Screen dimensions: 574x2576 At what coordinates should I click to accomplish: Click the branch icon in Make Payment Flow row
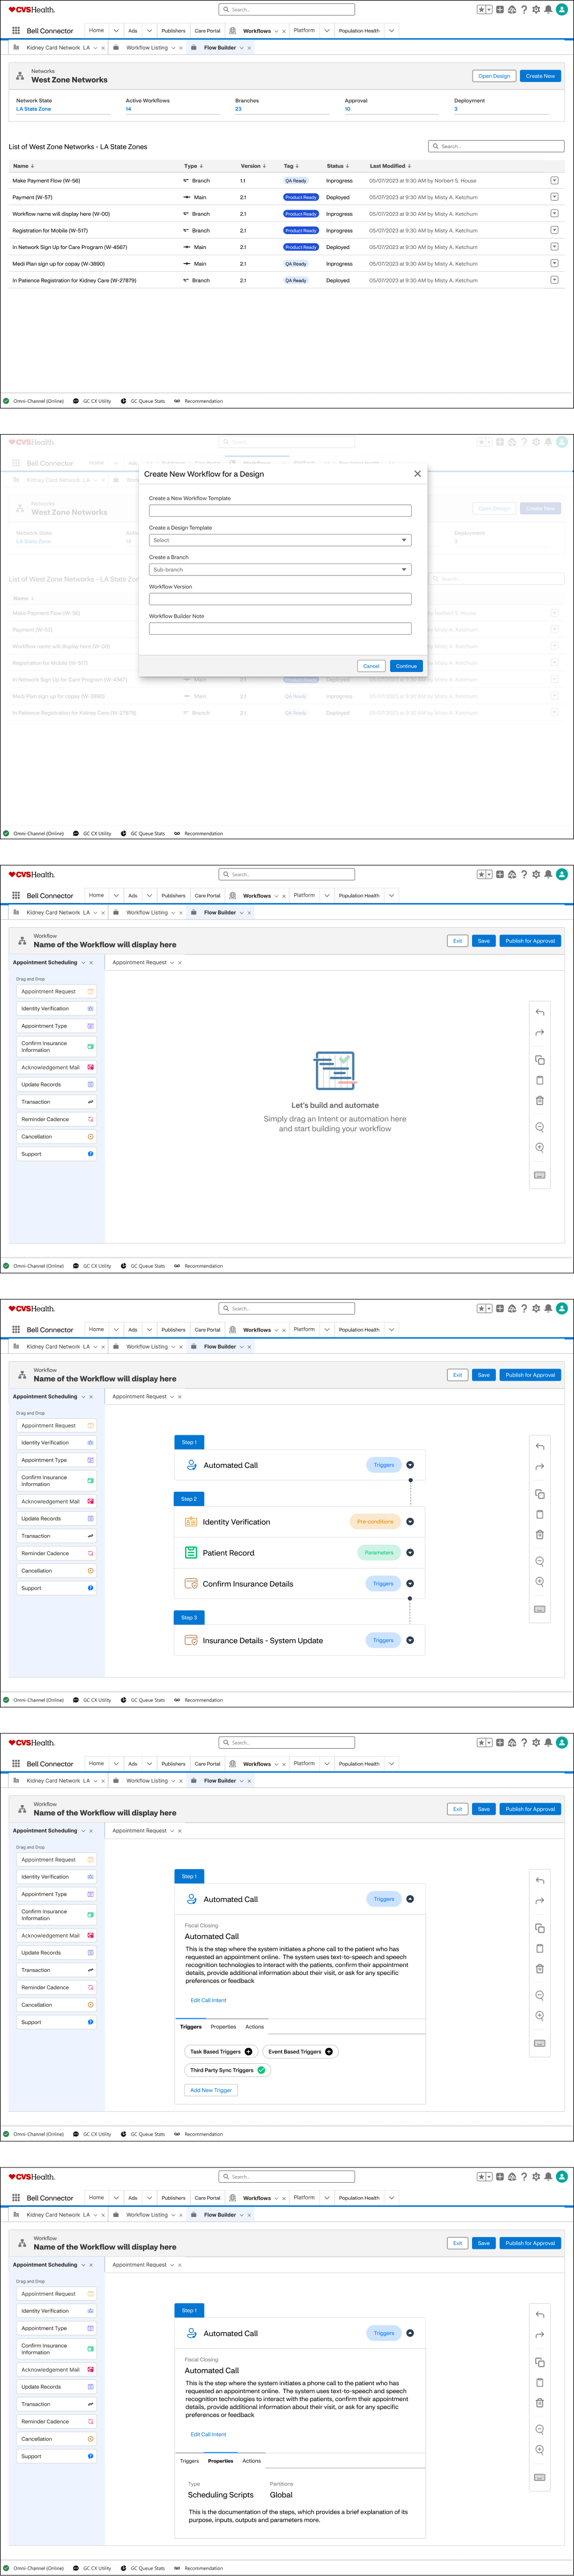186,181
